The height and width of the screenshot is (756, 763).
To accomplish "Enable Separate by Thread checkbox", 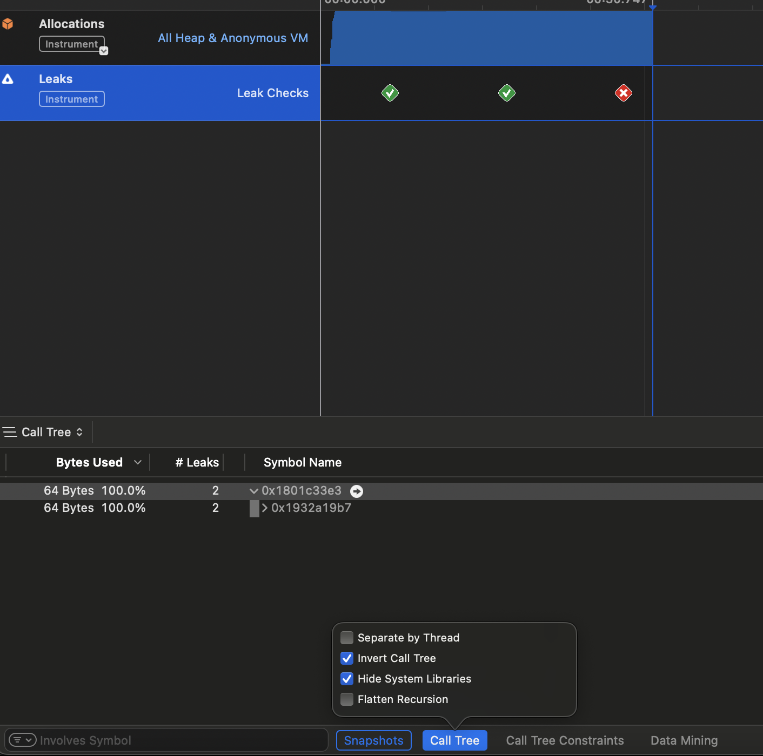I will coord(347,638).
